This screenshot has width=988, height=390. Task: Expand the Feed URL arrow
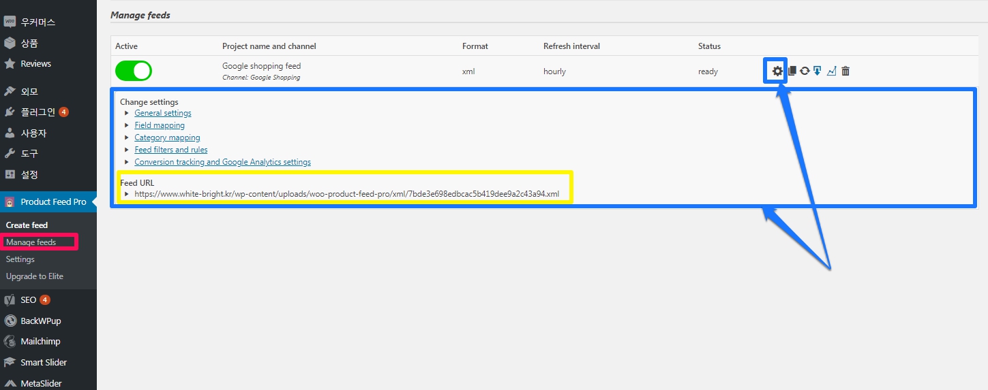click(127, 194)
